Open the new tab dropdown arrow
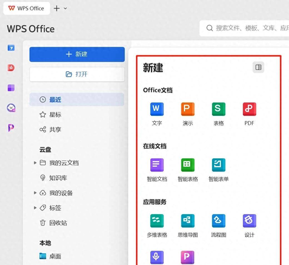 65,8
